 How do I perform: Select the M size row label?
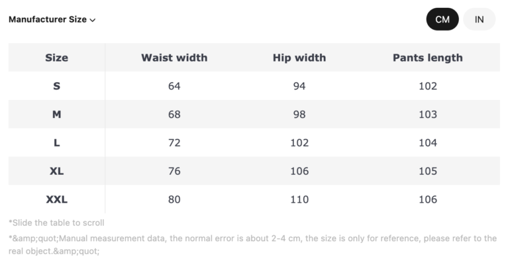[x=56, y=115]
